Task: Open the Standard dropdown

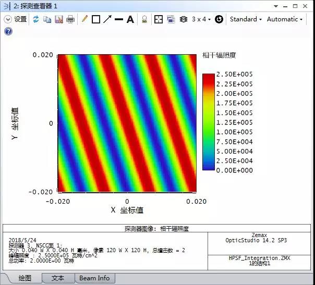Action: pos(246,19)
